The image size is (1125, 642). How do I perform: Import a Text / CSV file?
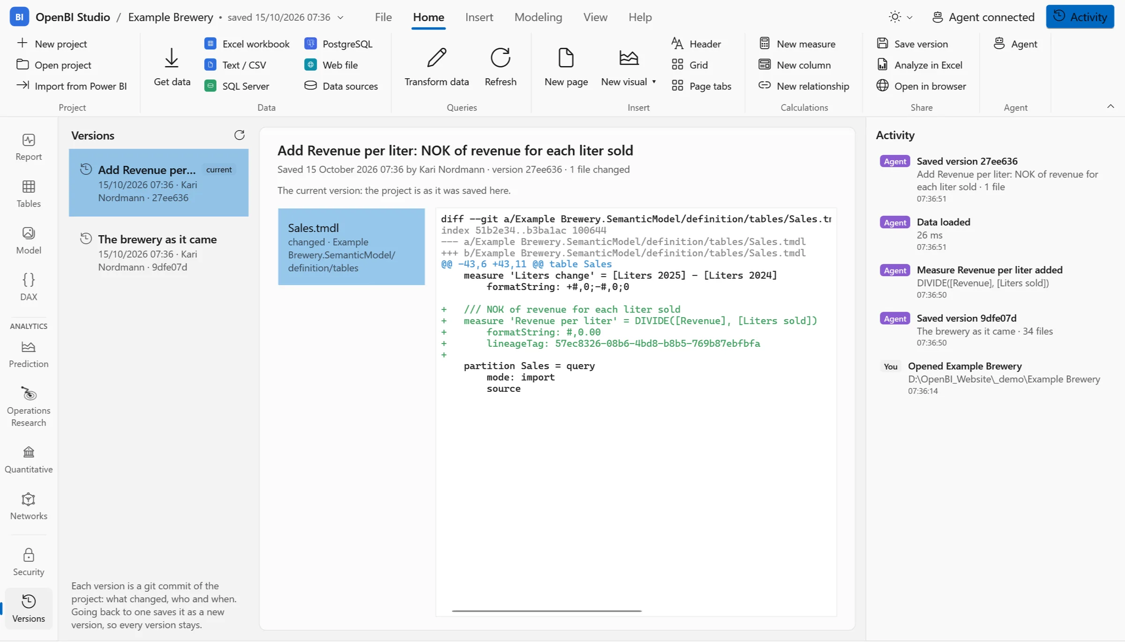click(236, 65)
